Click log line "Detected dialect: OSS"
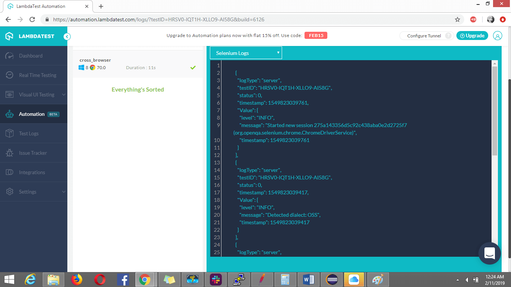This screenshot has width=511, height=287. [x=280, y=215]
